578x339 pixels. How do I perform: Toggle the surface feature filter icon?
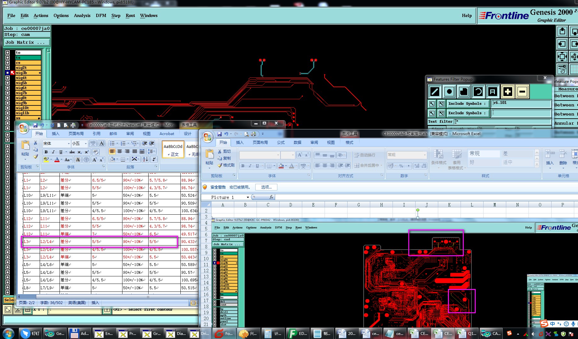464,92
